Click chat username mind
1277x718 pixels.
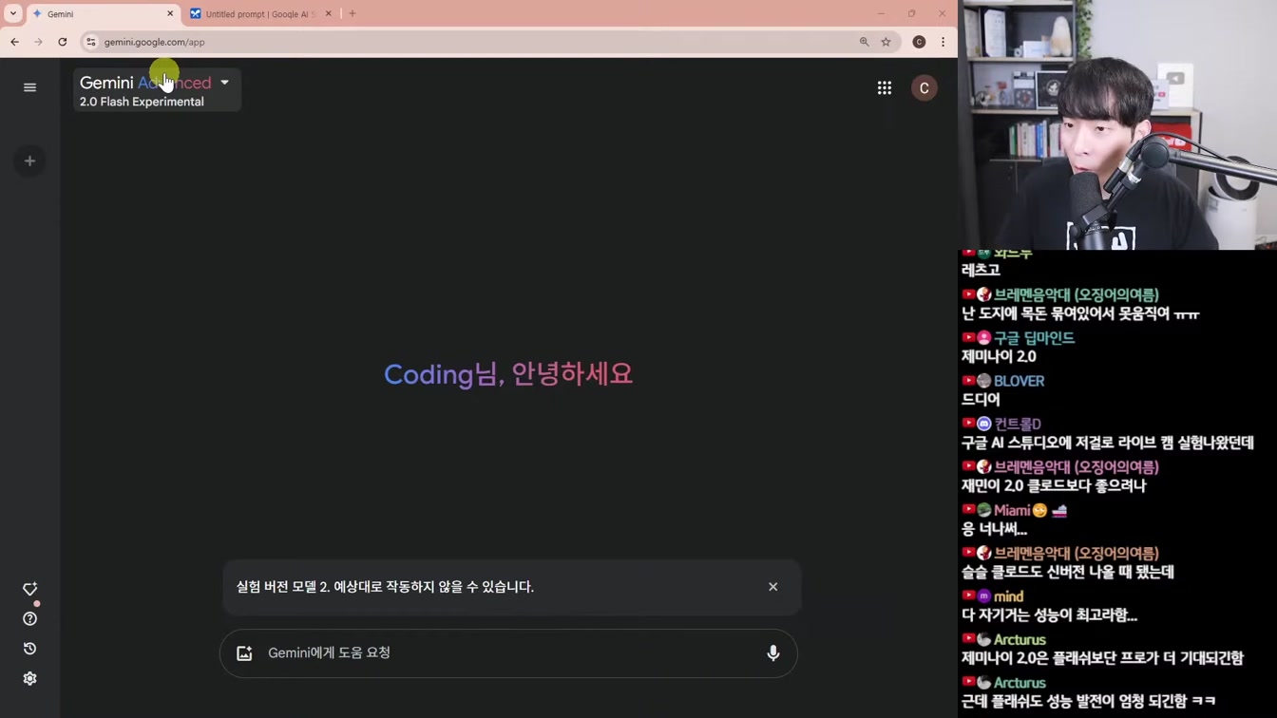pyautogui.click(x=1008, y=596)
